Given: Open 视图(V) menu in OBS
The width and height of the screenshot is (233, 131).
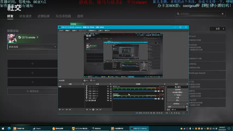Looking at the screenshot, I should click(75, 31).
